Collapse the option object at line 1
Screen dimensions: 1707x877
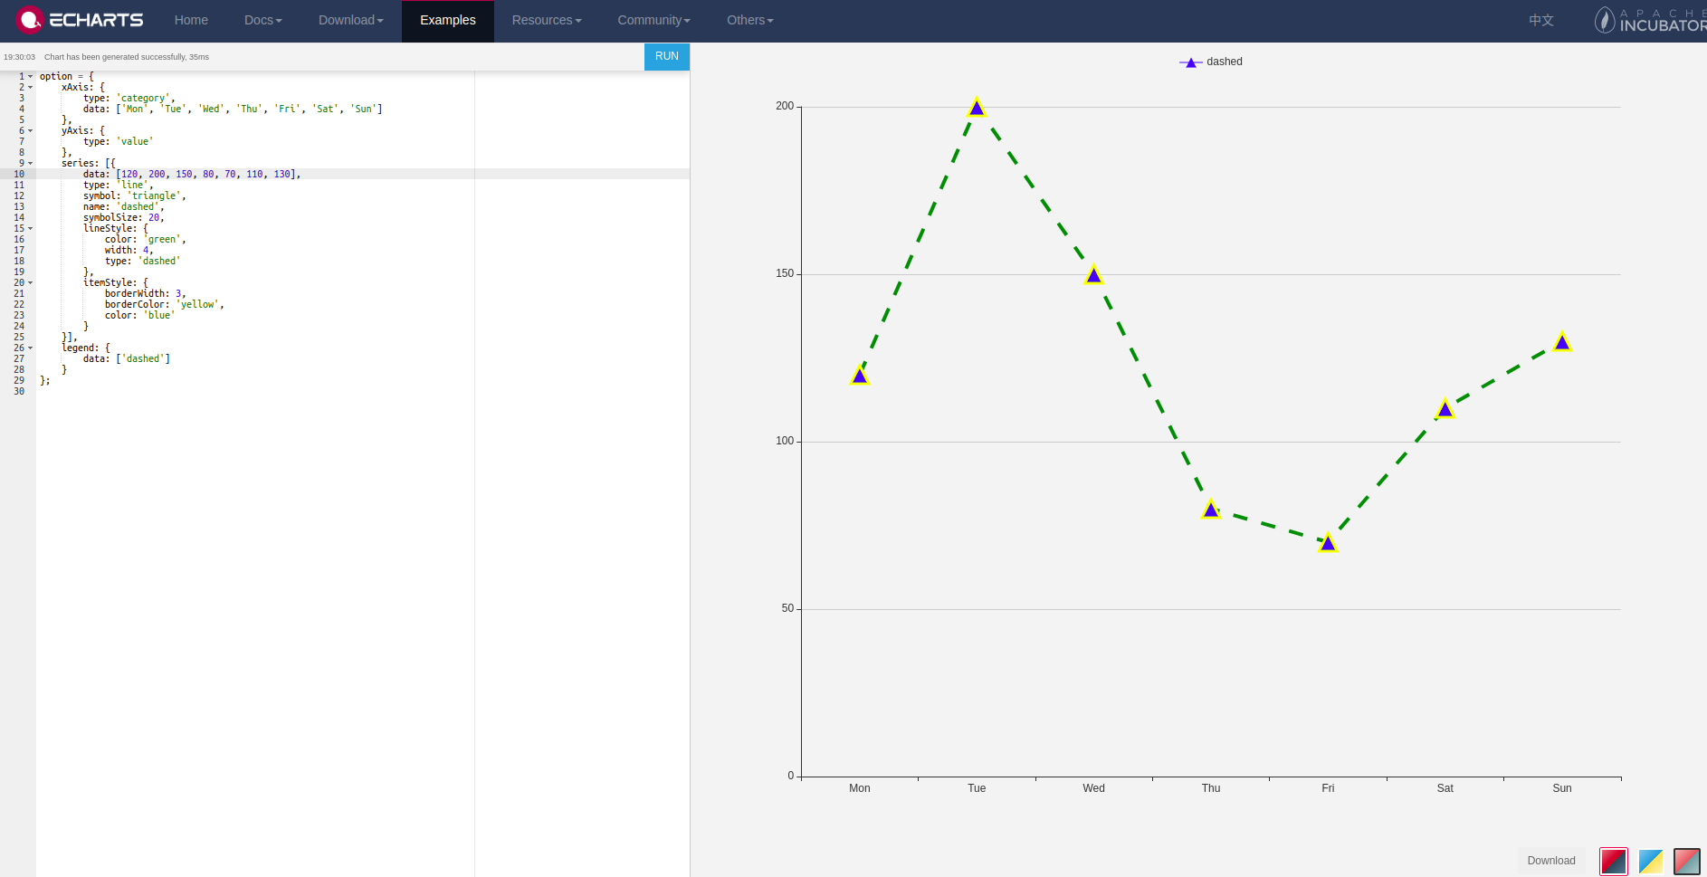pos(28,76)
